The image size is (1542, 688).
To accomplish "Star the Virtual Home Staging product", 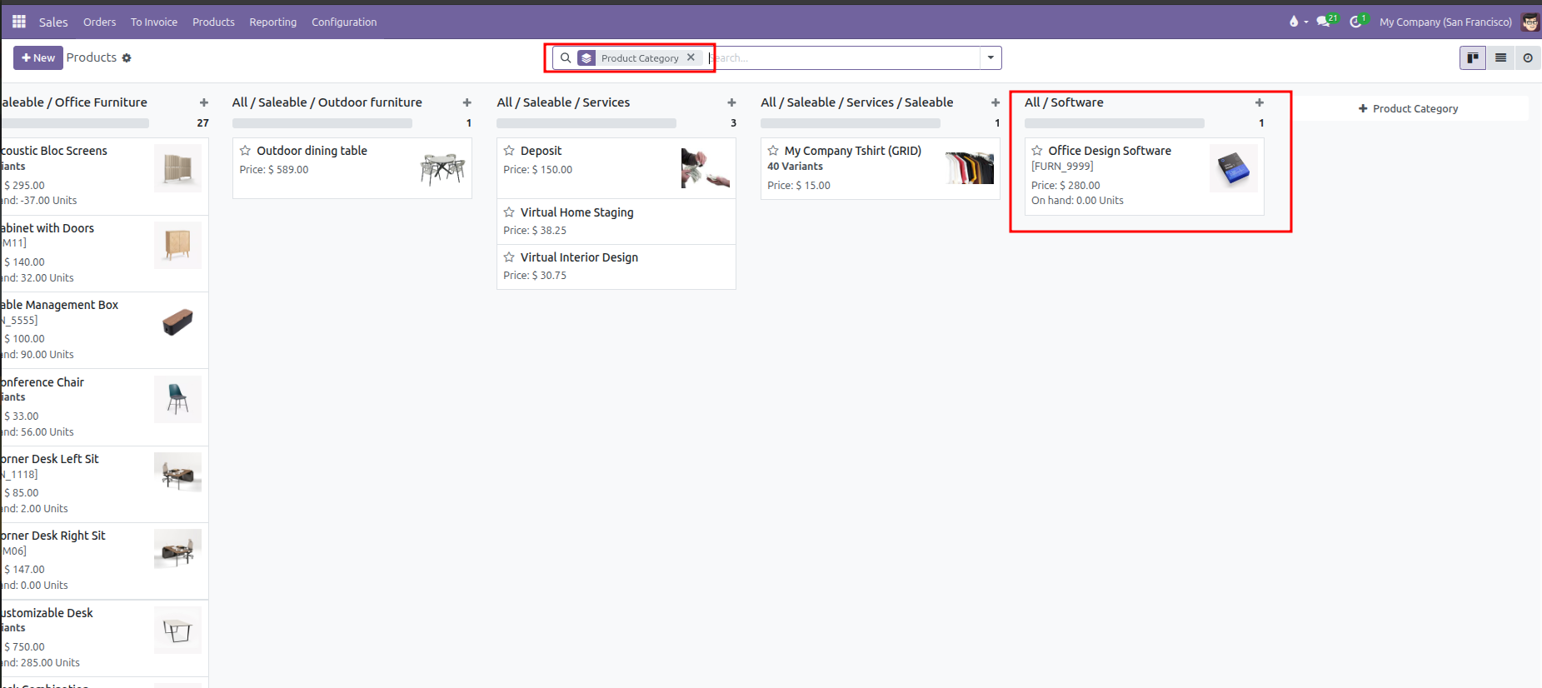I will tap(509, 212).
